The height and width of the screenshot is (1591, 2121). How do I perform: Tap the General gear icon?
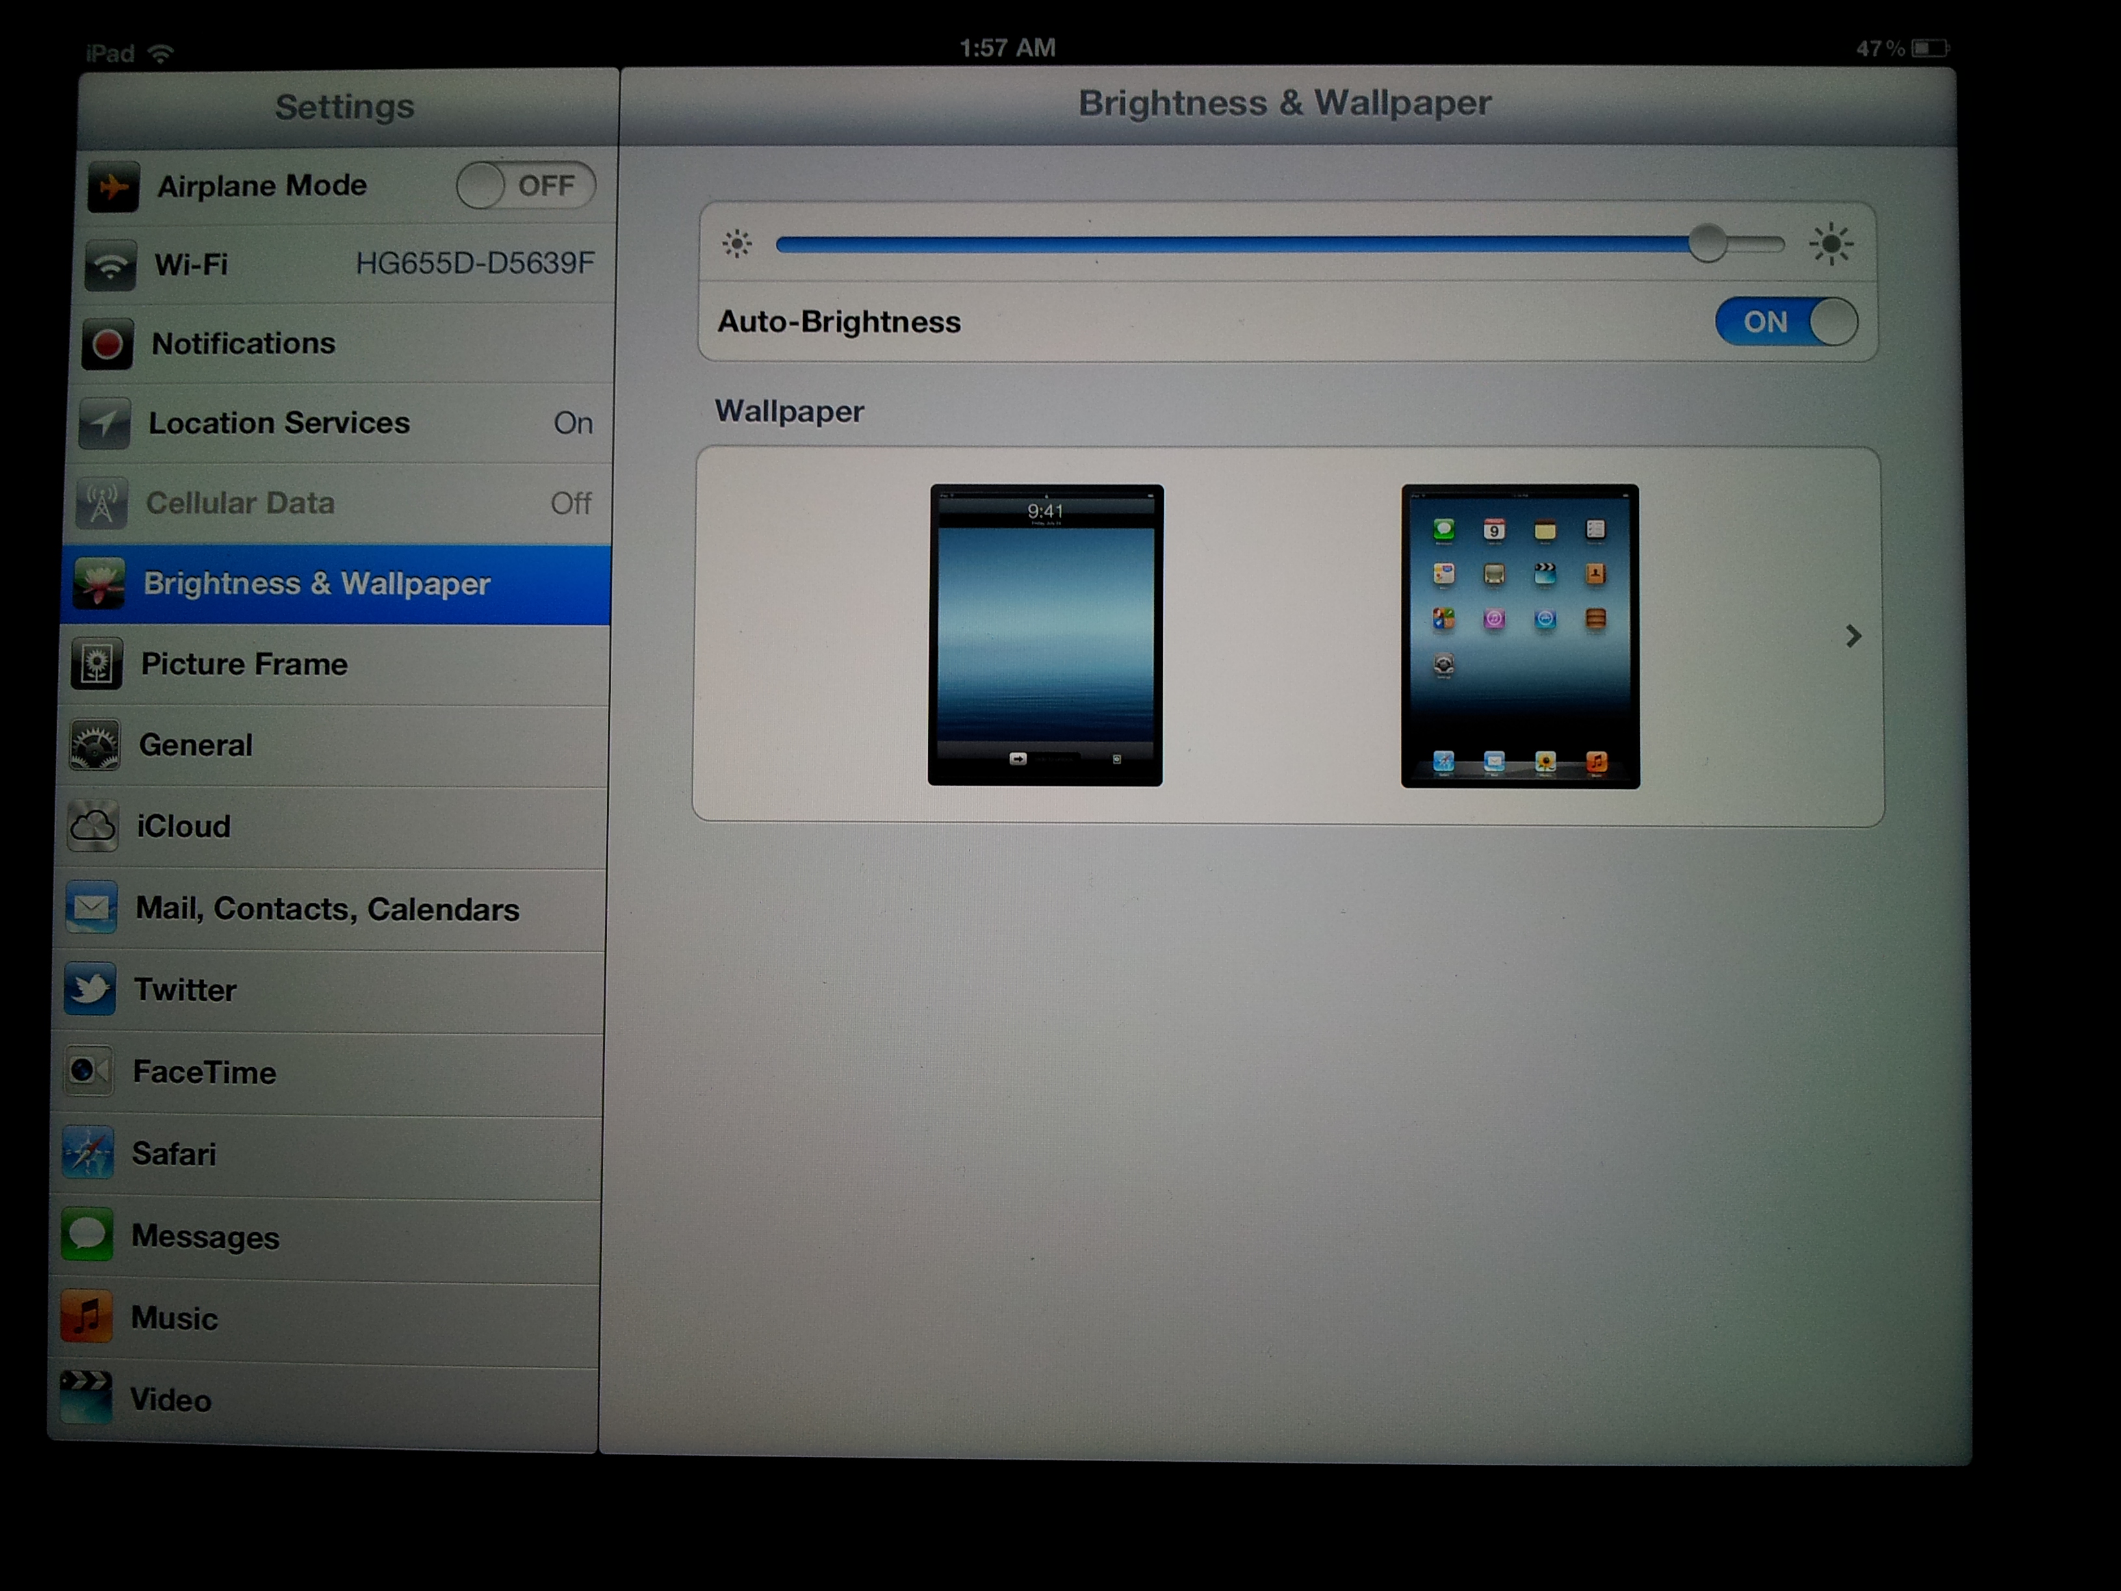tap(95, 745)
